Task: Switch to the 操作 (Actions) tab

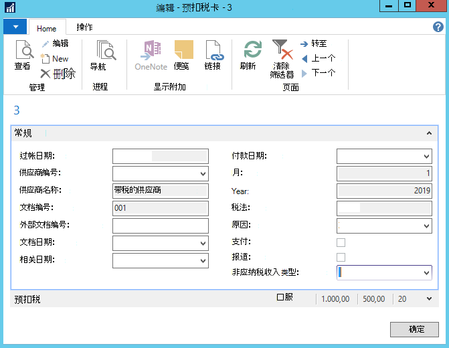Action: click(x=84, y=27)
